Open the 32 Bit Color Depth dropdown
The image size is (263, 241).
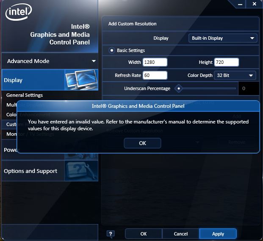pyautogui.click(x=235, y=75)
